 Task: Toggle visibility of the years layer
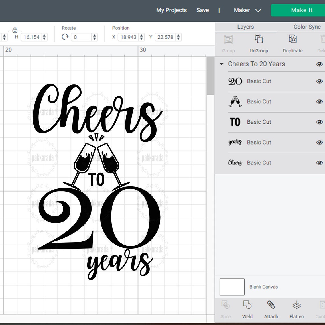(320, 142)
